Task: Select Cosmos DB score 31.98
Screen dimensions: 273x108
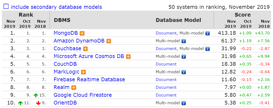Action: pos(228,56)
